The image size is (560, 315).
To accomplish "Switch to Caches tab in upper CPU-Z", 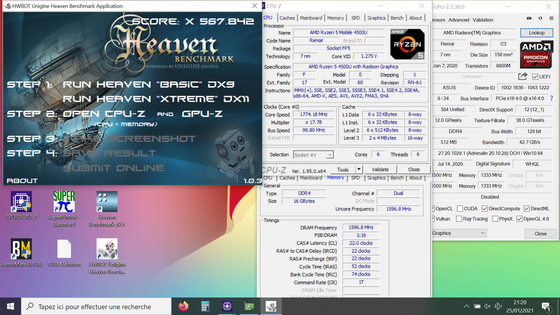I will coord(287,18).
